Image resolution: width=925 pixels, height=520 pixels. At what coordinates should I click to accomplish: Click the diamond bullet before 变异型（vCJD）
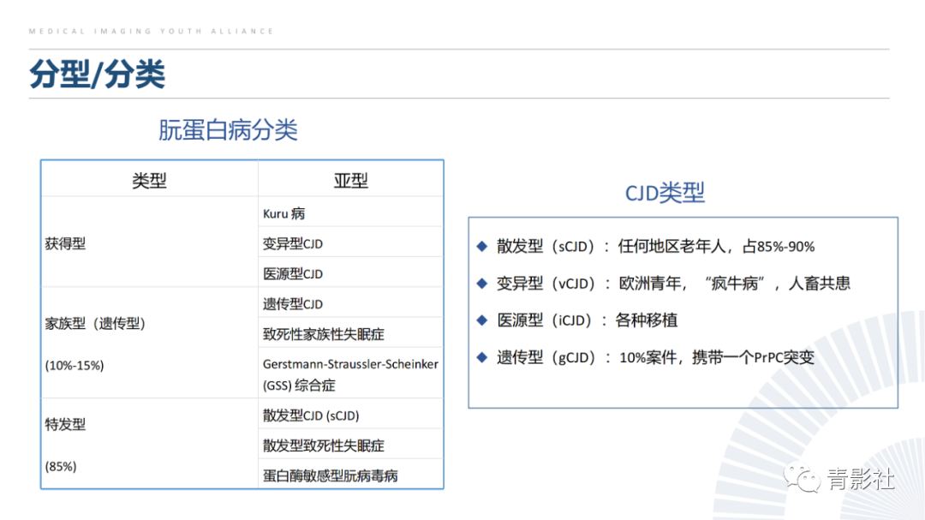click(482, 284)
